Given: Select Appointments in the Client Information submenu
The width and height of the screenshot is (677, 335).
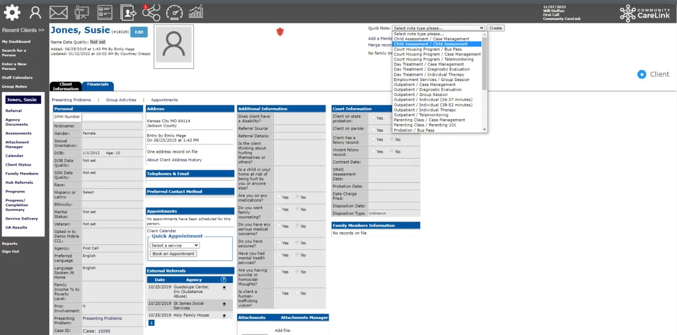Looking at the screenshot, I should (x=164, y=100).
